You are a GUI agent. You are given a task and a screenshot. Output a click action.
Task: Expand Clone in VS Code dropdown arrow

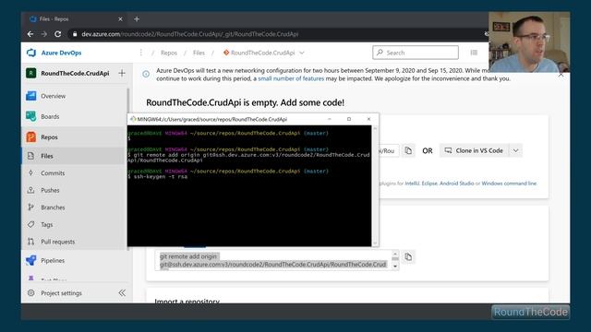click(515, 150)
